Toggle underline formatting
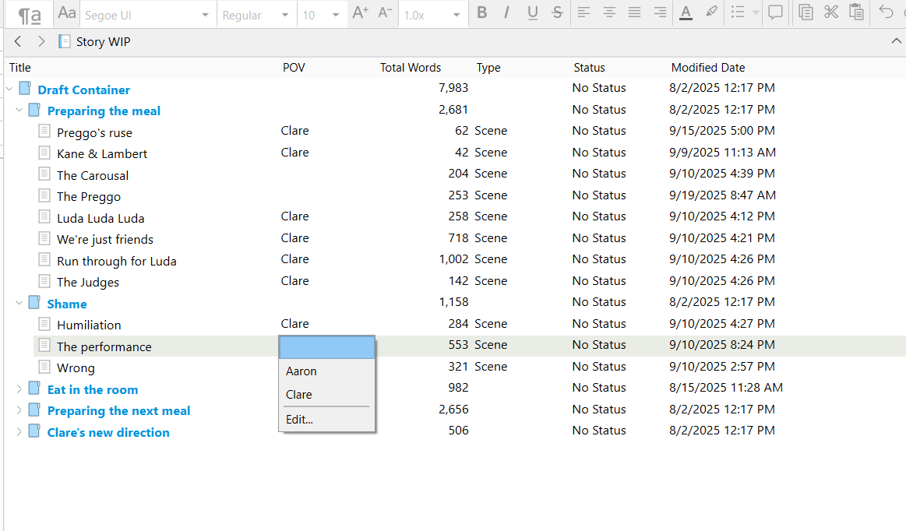The width and height of the screenshot is (906, 531). coord(533,12)
